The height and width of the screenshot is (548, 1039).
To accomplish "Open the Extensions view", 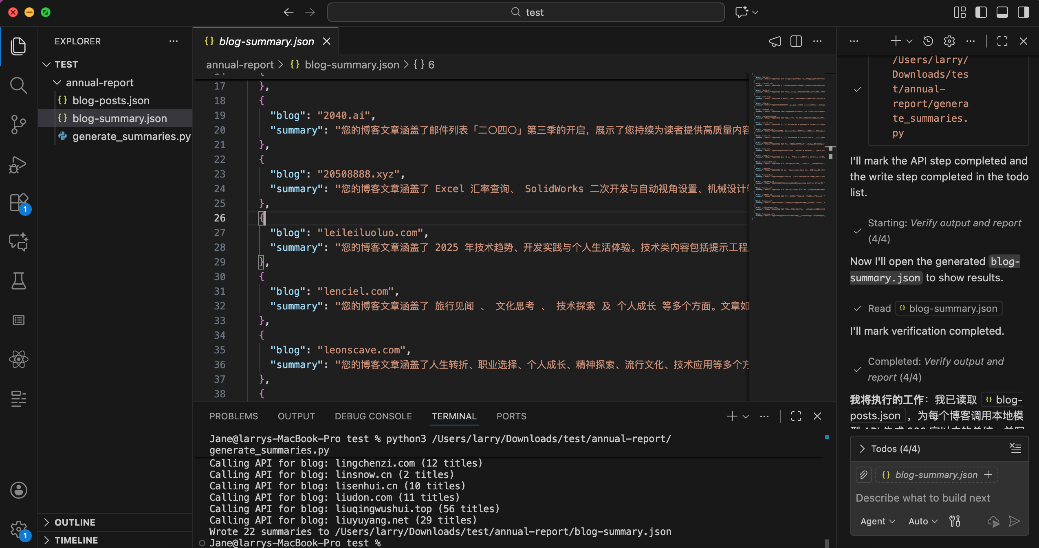I will coord(18,202).
